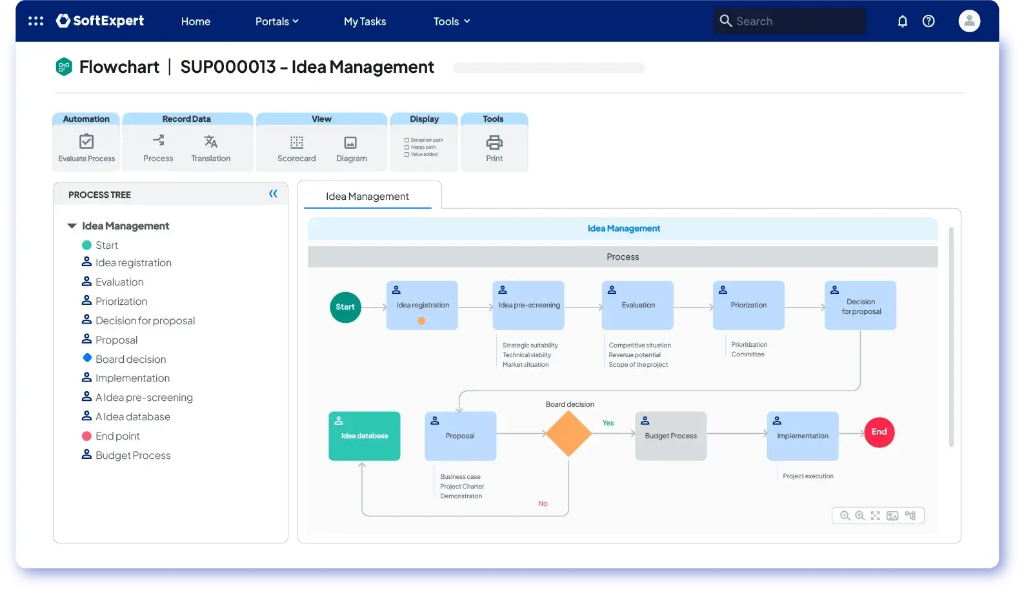
Task: Click the Budget Process node in the flowchart
Action: point(670,436)
